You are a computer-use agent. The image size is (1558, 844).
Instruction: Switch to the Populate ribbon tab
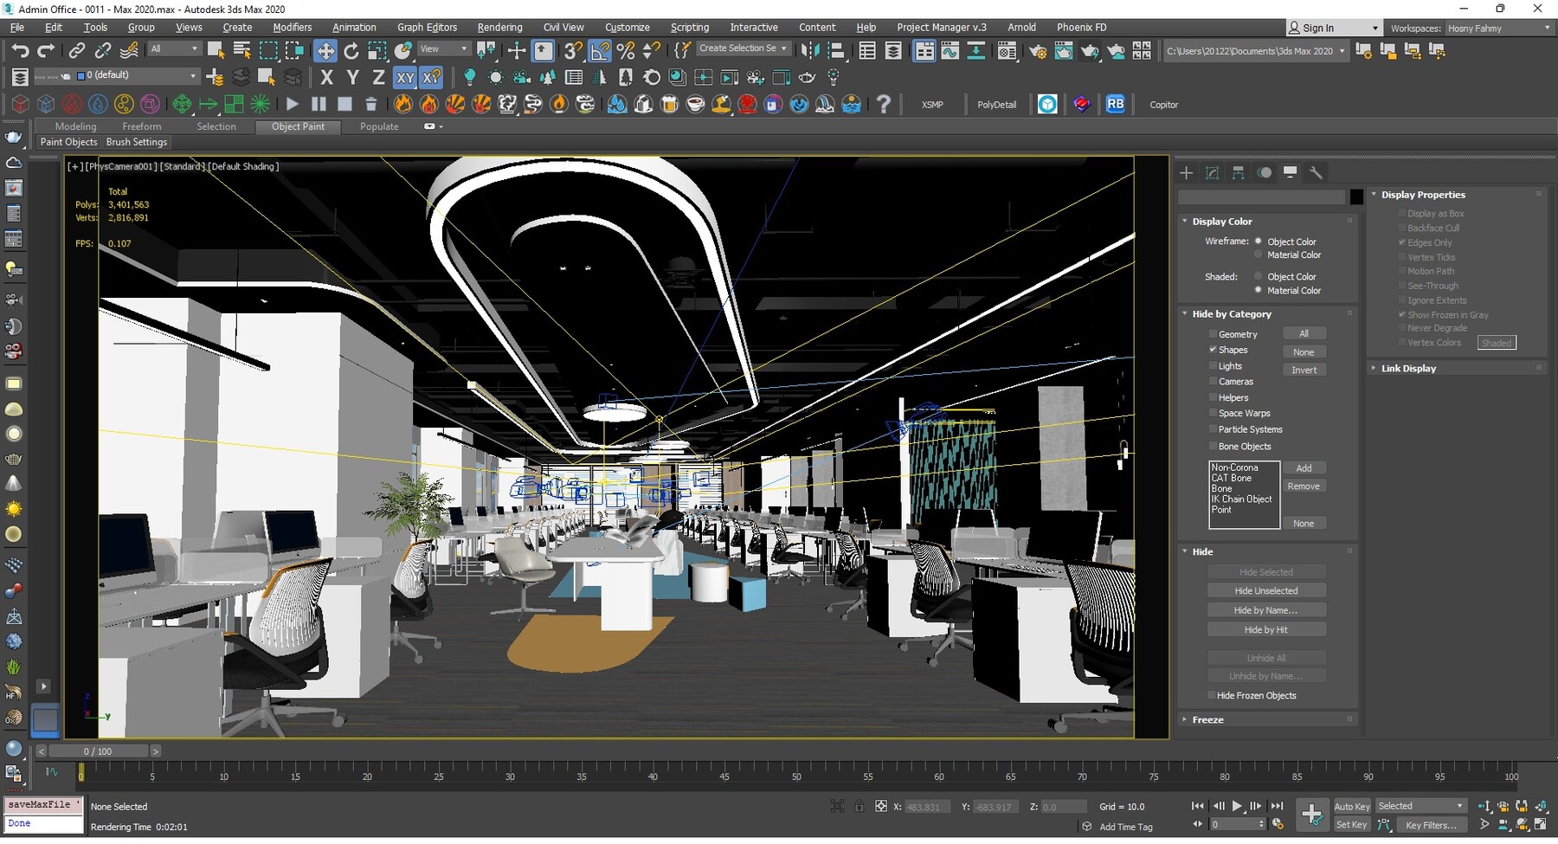click(x=379, y=126)
